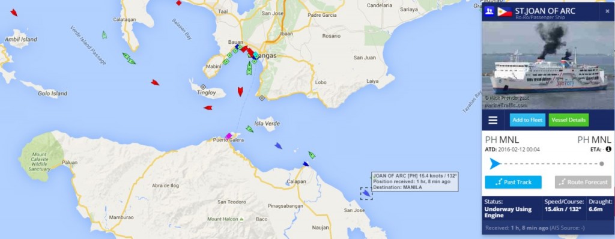Select green vessel west of Calatagan
The image size is (615, 239).
(105, 35)
